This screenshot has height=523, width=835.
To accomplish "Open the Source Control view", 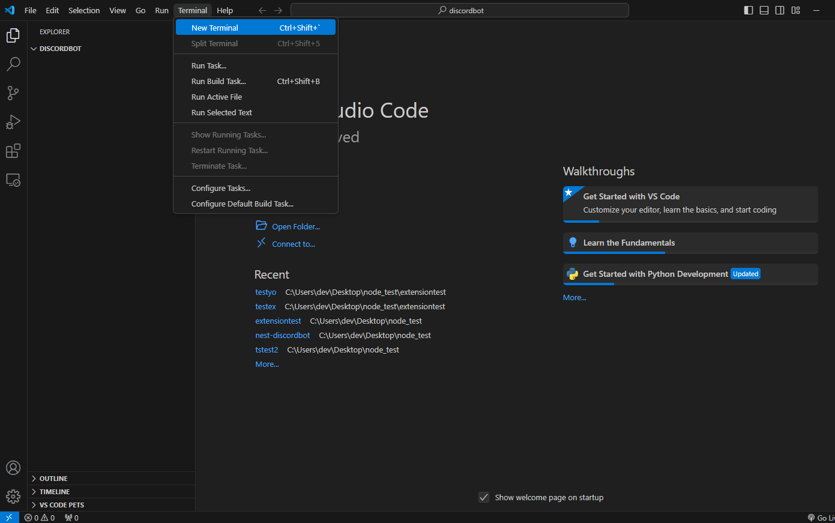I will pos(13,93).
